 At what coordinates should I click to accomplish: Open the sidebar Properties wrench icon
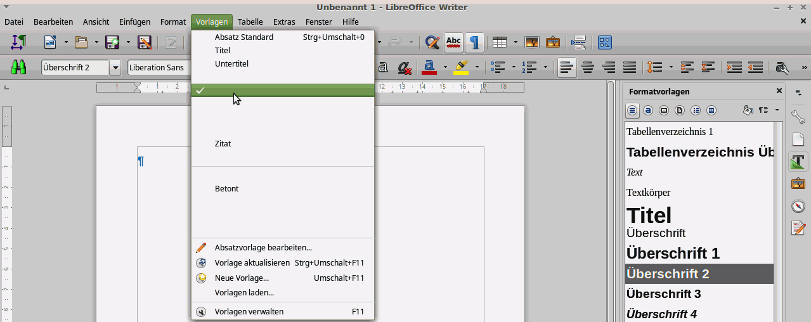(x=798, y=117)
